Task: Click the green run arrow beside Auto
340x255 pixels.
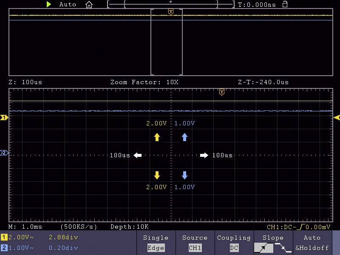Action: tap(49, 5)
